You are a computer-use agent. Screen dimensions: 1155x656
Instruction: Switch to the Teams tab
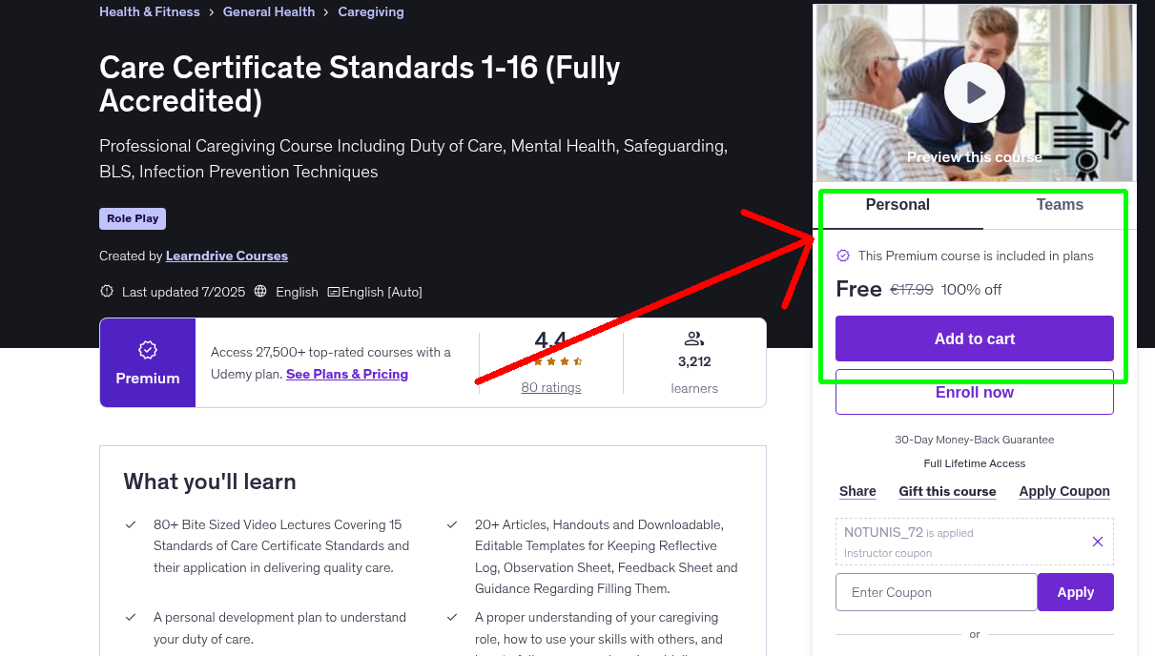1059,205
